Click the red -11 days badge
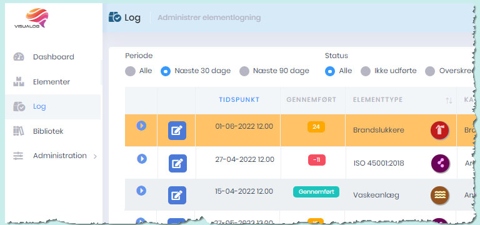 316,160
